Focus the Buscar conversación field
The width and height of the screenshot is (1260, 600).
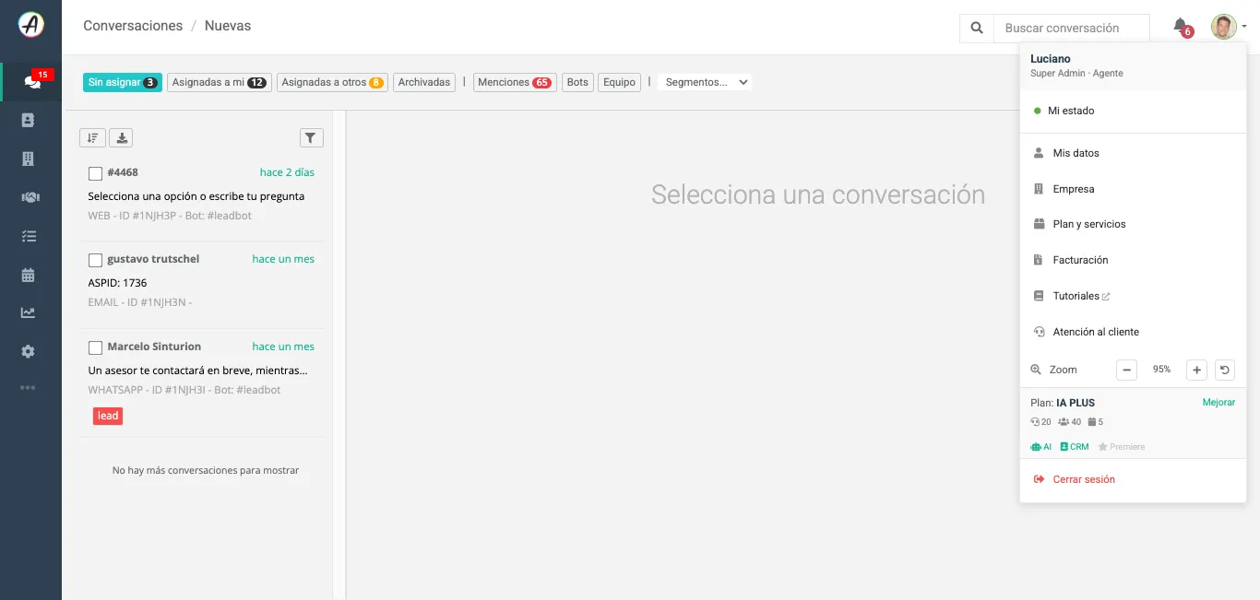[x=1072, y=29]
